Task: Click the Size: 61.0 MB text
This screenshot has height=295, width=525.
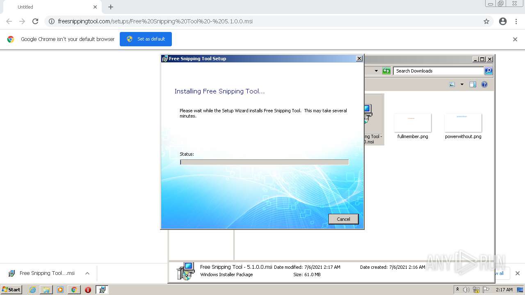Action: coord(307,275)
